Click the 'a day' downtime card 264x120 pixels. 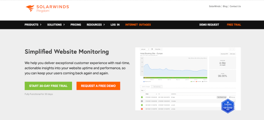point(222,63)
